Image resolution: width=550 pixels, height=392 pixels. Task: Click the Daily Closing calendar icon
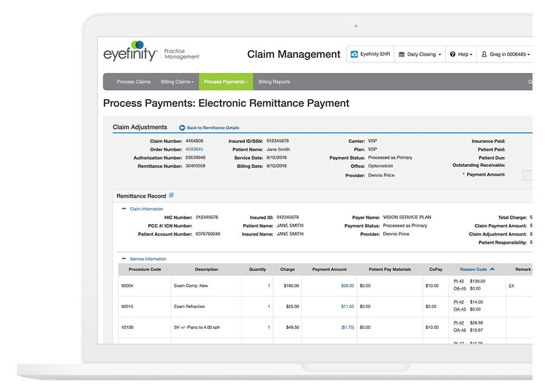click(x=402, y=54)
